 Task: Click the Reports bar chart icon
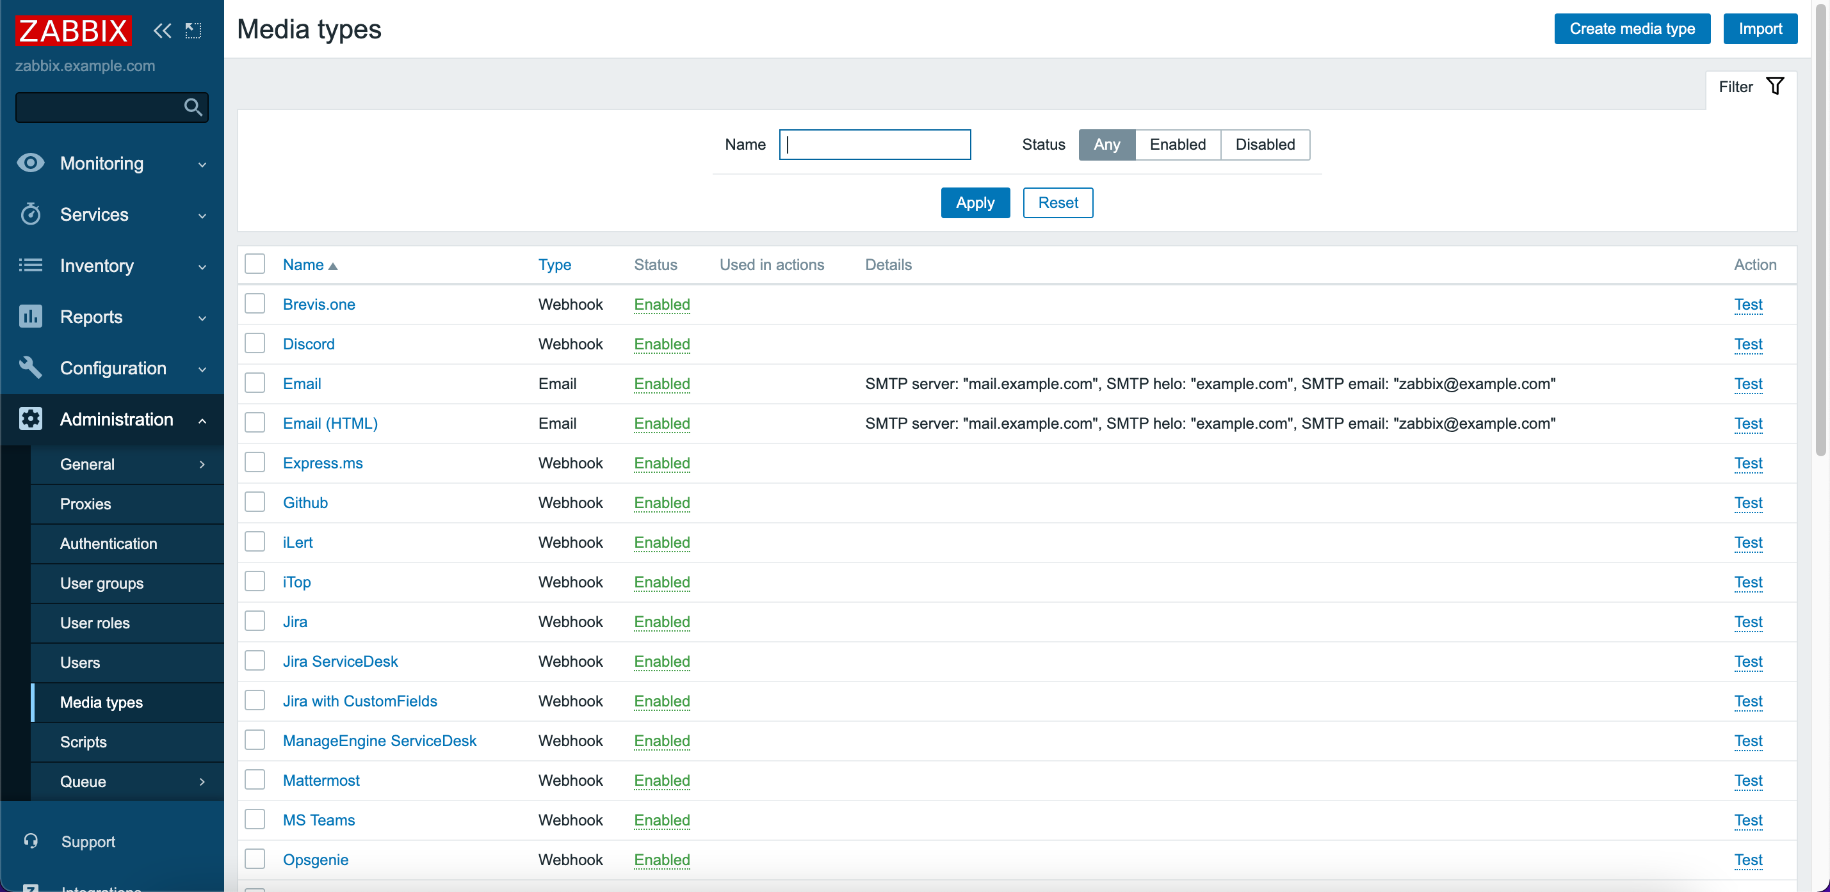[31, 317]
